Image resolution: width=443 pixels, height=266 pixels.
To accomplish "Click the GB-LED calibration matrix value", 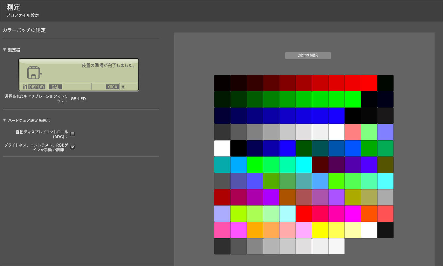I will click(78, 99).
